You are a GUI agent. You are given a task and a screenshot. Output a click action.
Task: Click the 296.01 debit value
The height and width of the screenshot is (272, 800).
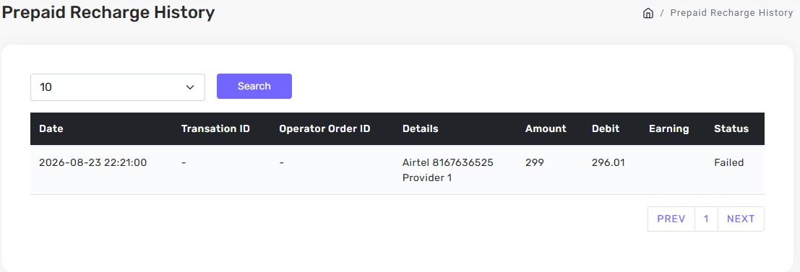click(608, 163)
